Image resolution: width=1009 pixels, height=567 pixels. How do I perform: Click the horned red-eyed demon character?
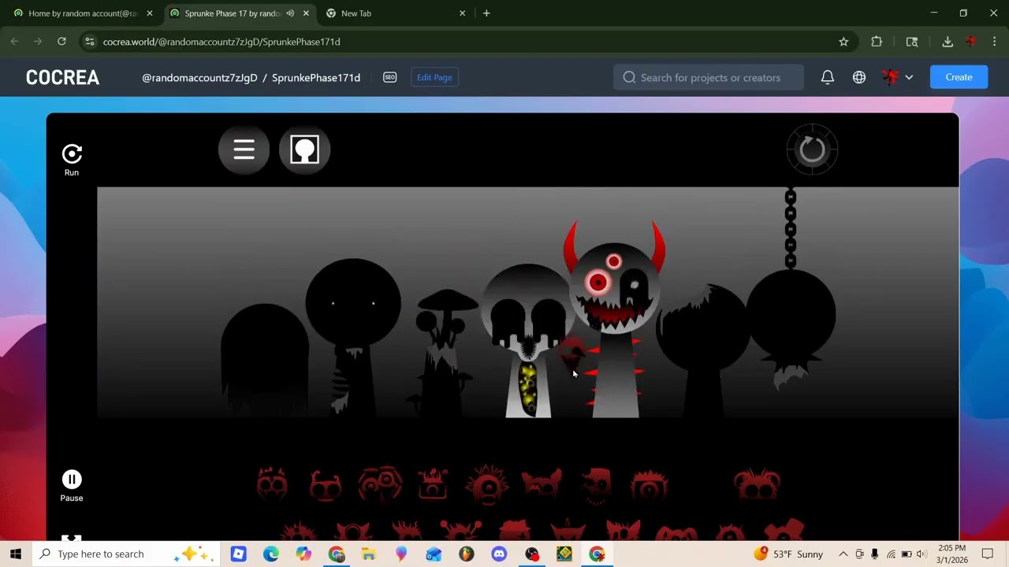(615, 319)
